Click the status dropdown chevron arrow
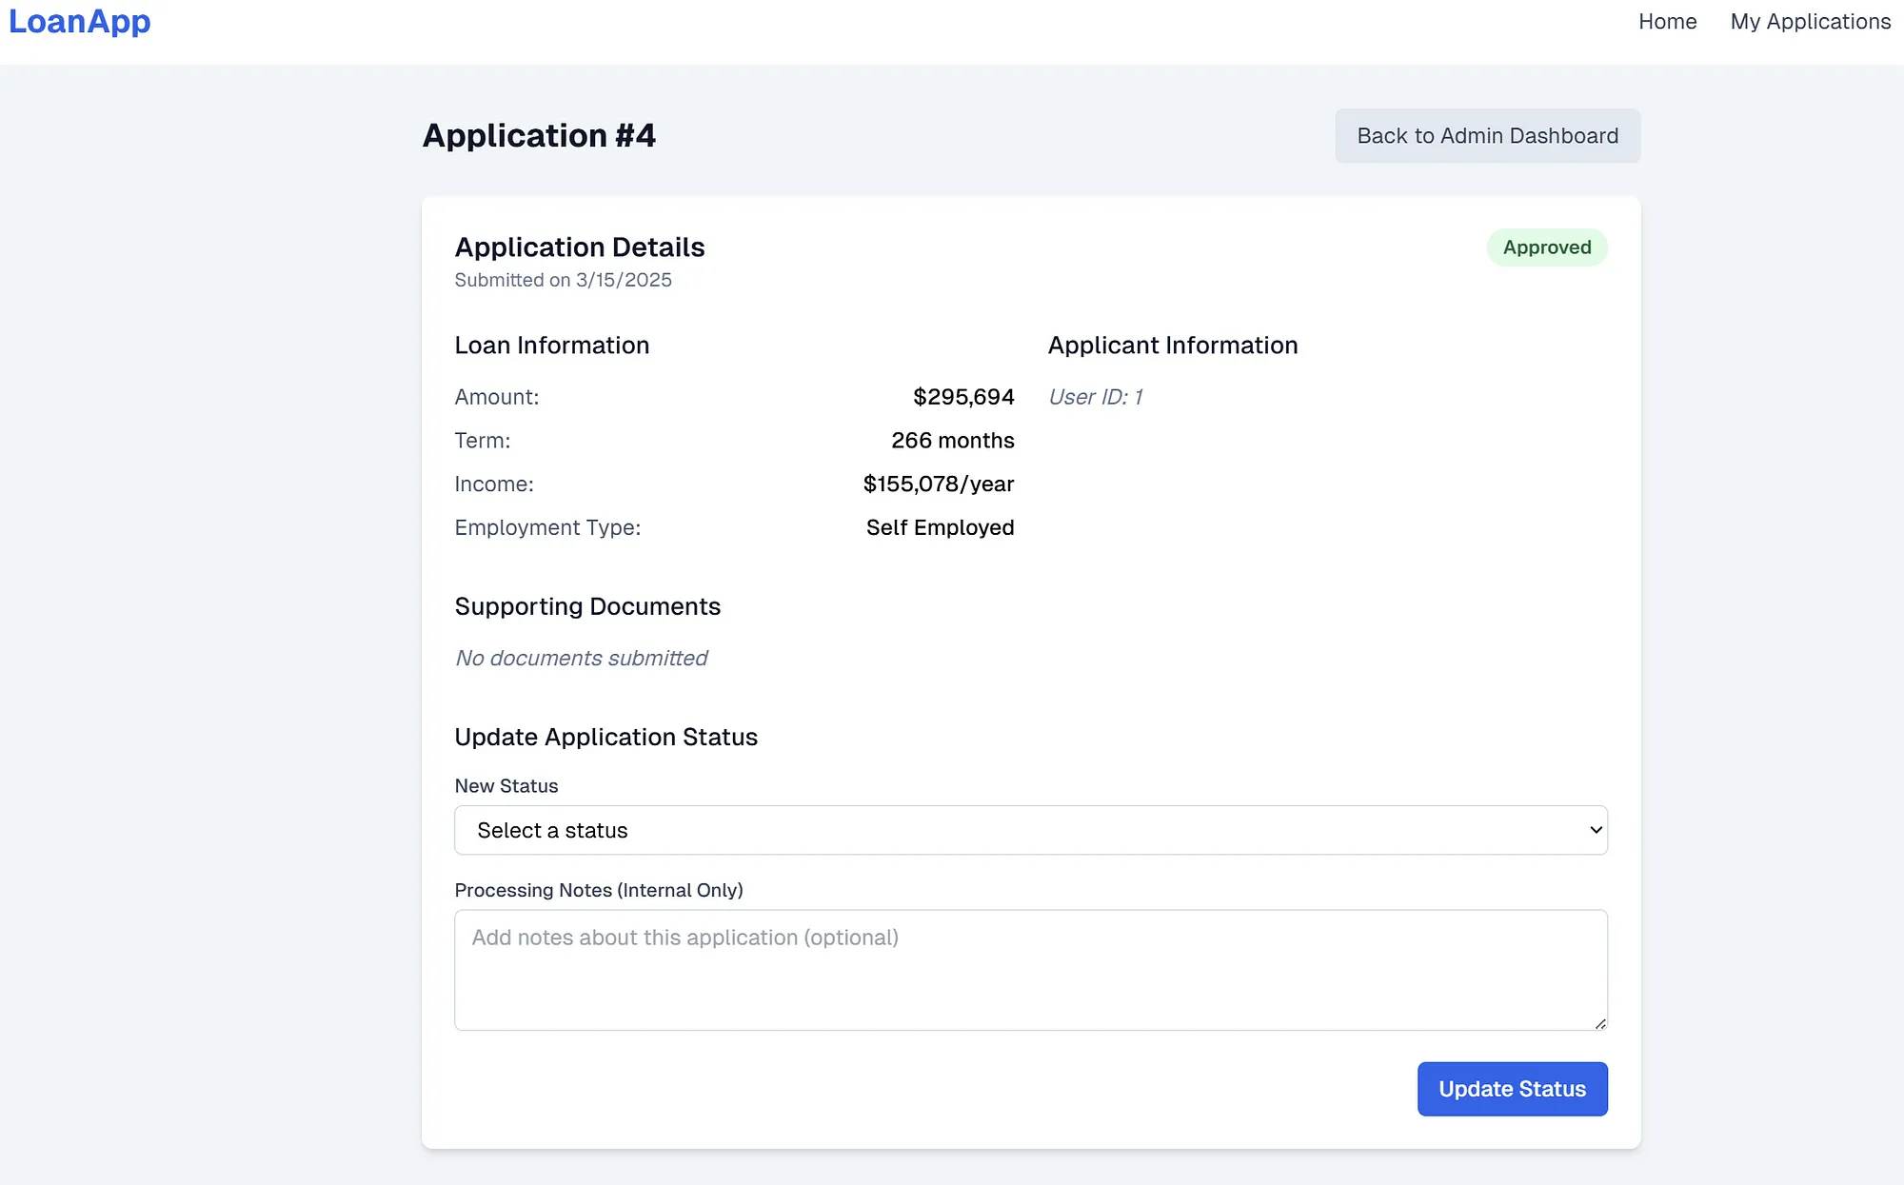Screen dimensions: 1904x1185 click(x=1596, y=830)
